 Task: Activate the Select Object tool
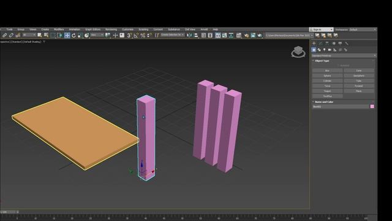click(x=39, y=36)
